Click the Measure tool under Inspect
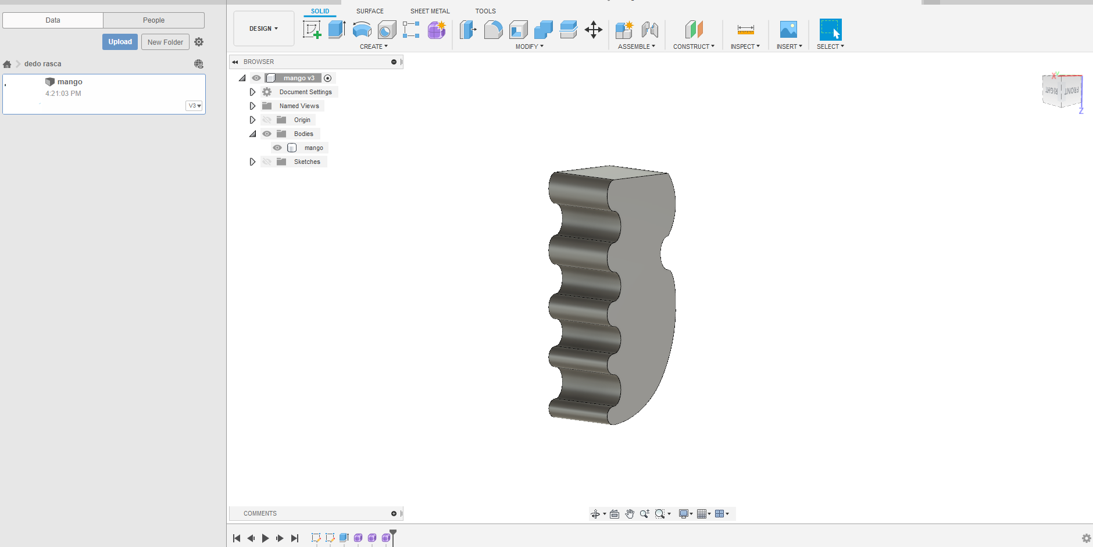1093x547 pixels. point(745,29)
